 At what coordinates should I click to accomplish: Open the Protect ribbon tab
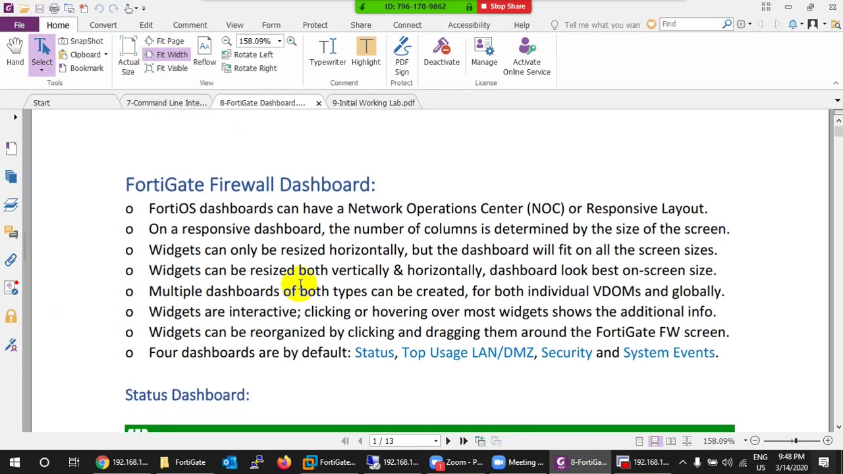(x=315, y=25)
